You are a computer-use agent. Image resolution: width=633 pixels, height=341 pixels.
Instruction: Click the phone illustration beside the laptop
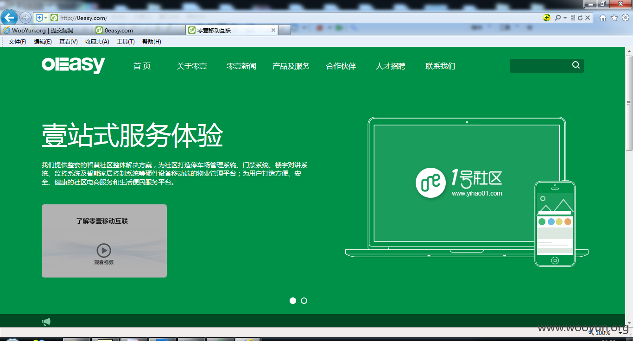(x=555, y=224)
